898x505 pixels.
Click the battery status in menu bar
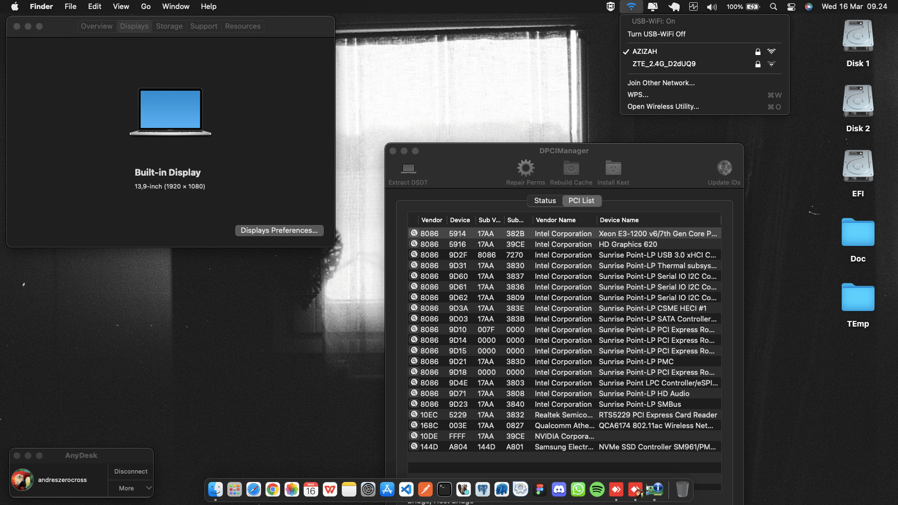click(743, 7)
